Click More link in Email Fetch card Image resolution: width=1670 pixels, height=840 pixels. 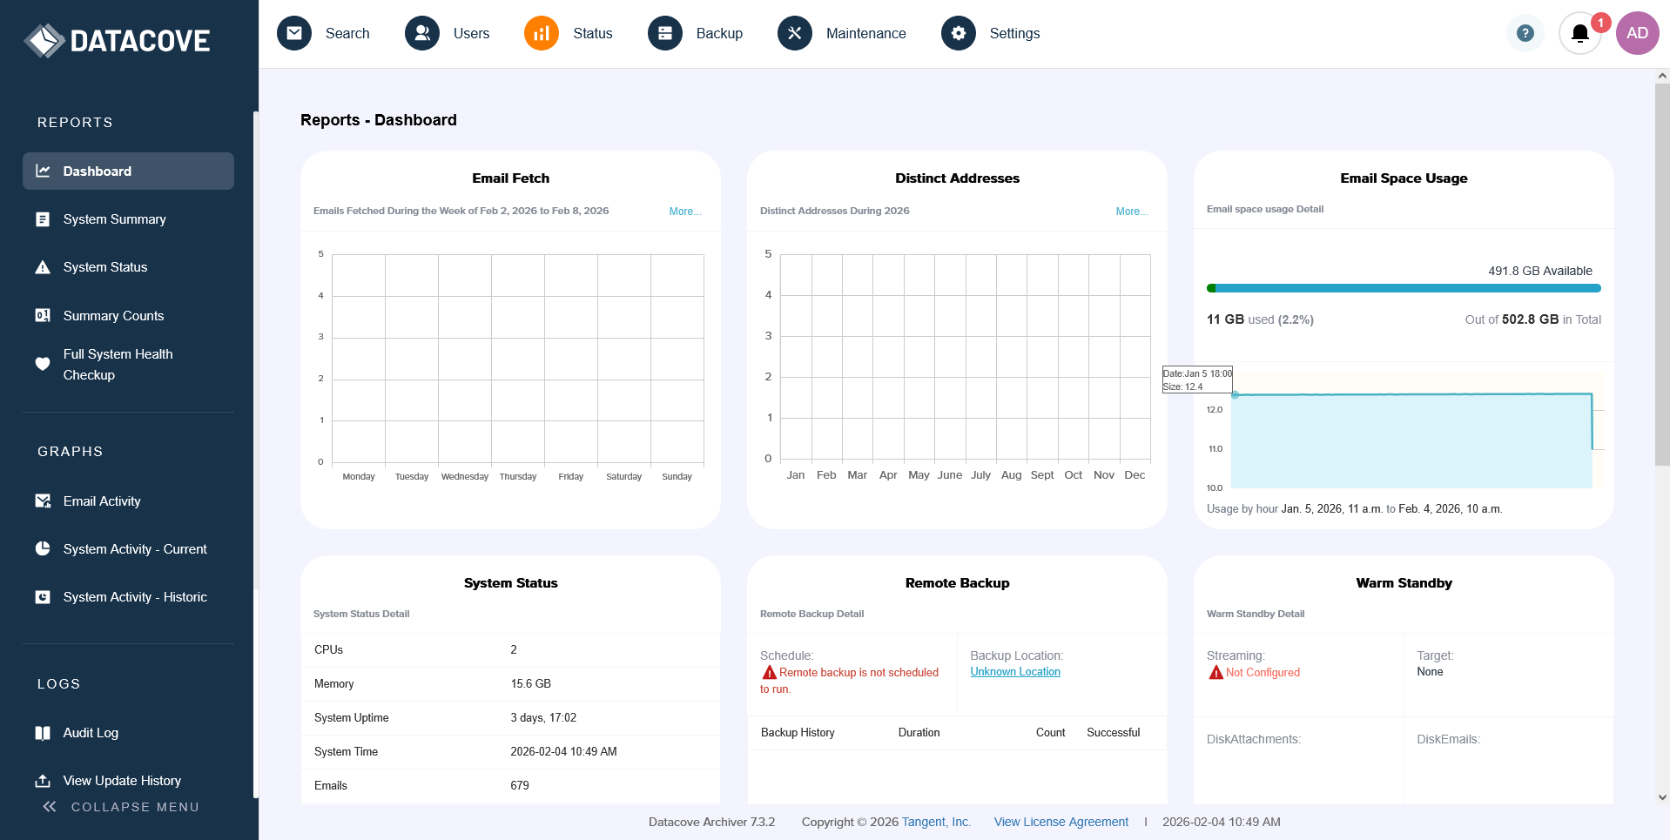tap(685, 212)
